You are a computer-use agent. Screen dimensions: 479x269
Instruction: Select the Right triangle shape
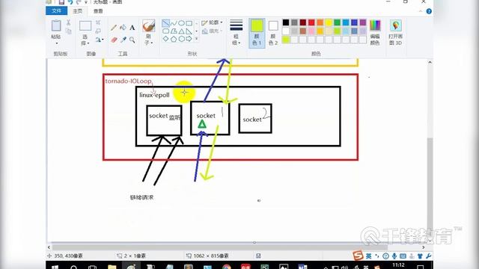coord(189,31)
